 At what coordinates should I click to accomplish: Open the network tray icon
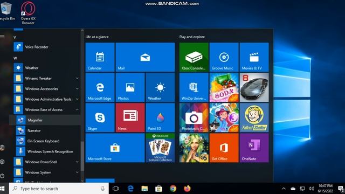pyautogui.click(x=302, y=189)
